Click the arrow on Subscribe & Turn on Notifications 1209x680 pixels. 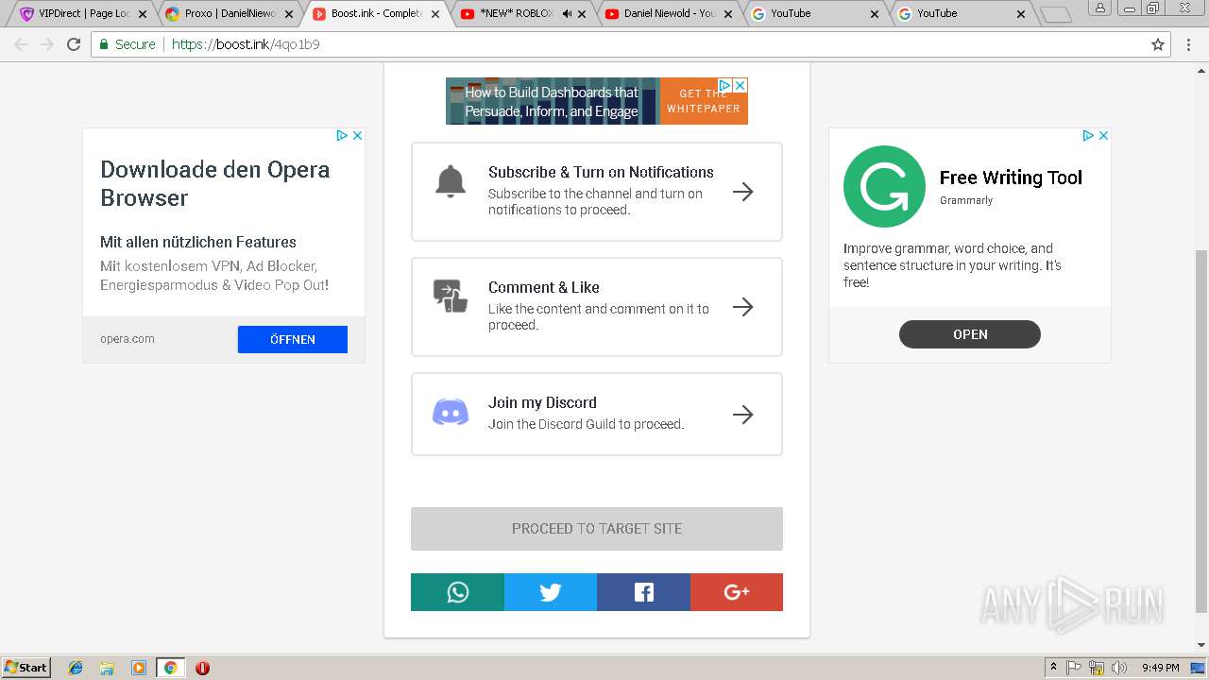pyautogui.click(x=743, y=192)
